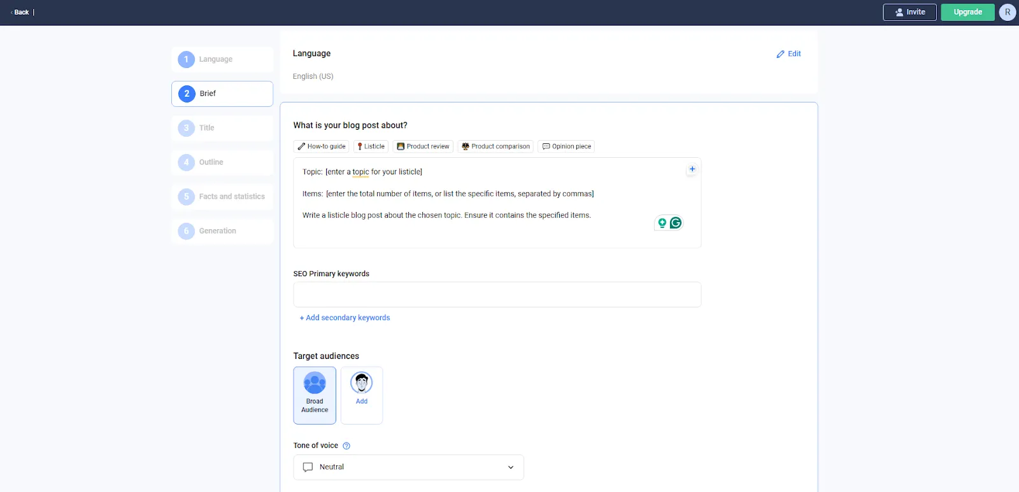This screenshot has height=492, width=1019.
Task: Open the Outline step in sidebar
Action: (x=222, y=162)
